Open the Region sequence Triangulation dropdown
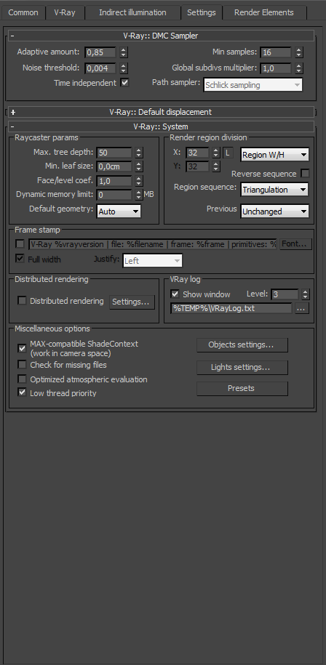 pyautogui.click(x=274, y=190)
